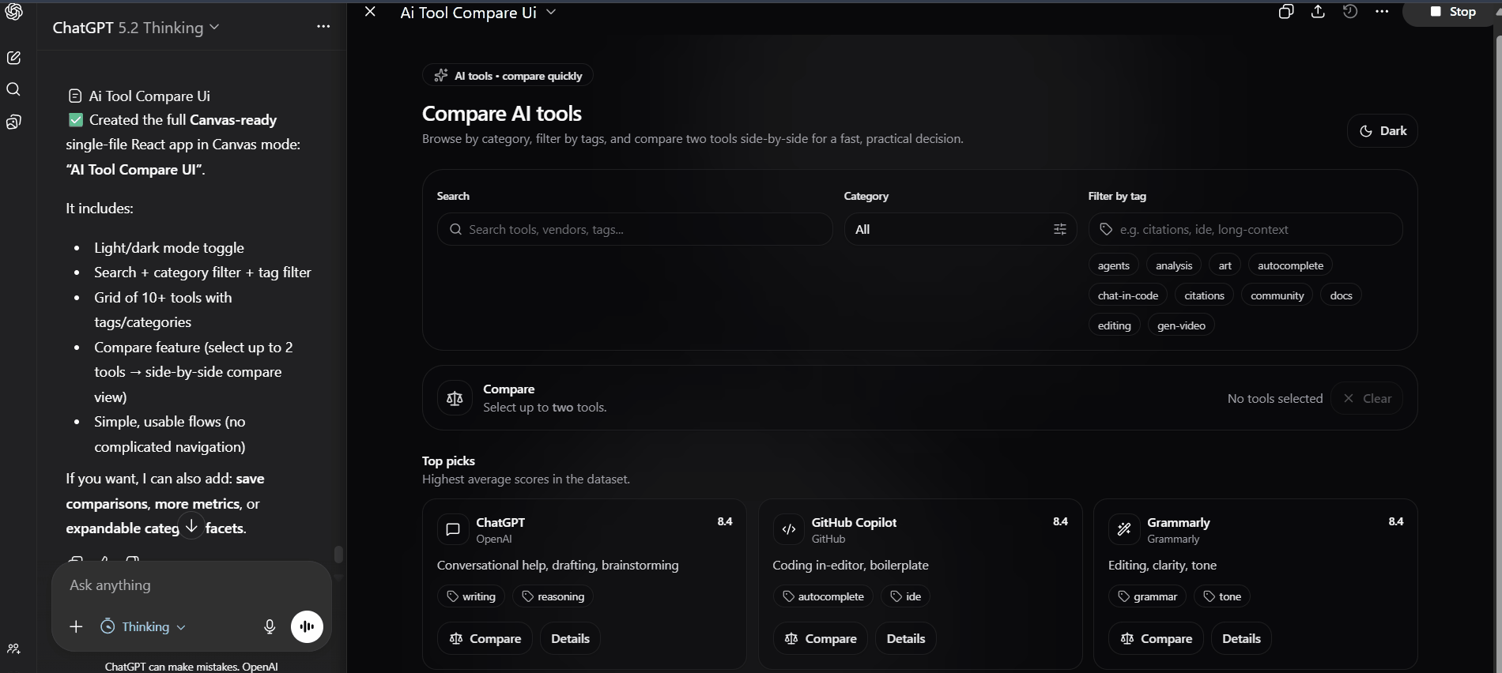
Task: Click the chat panel scrollbar thumb
Action: [338, 555]
